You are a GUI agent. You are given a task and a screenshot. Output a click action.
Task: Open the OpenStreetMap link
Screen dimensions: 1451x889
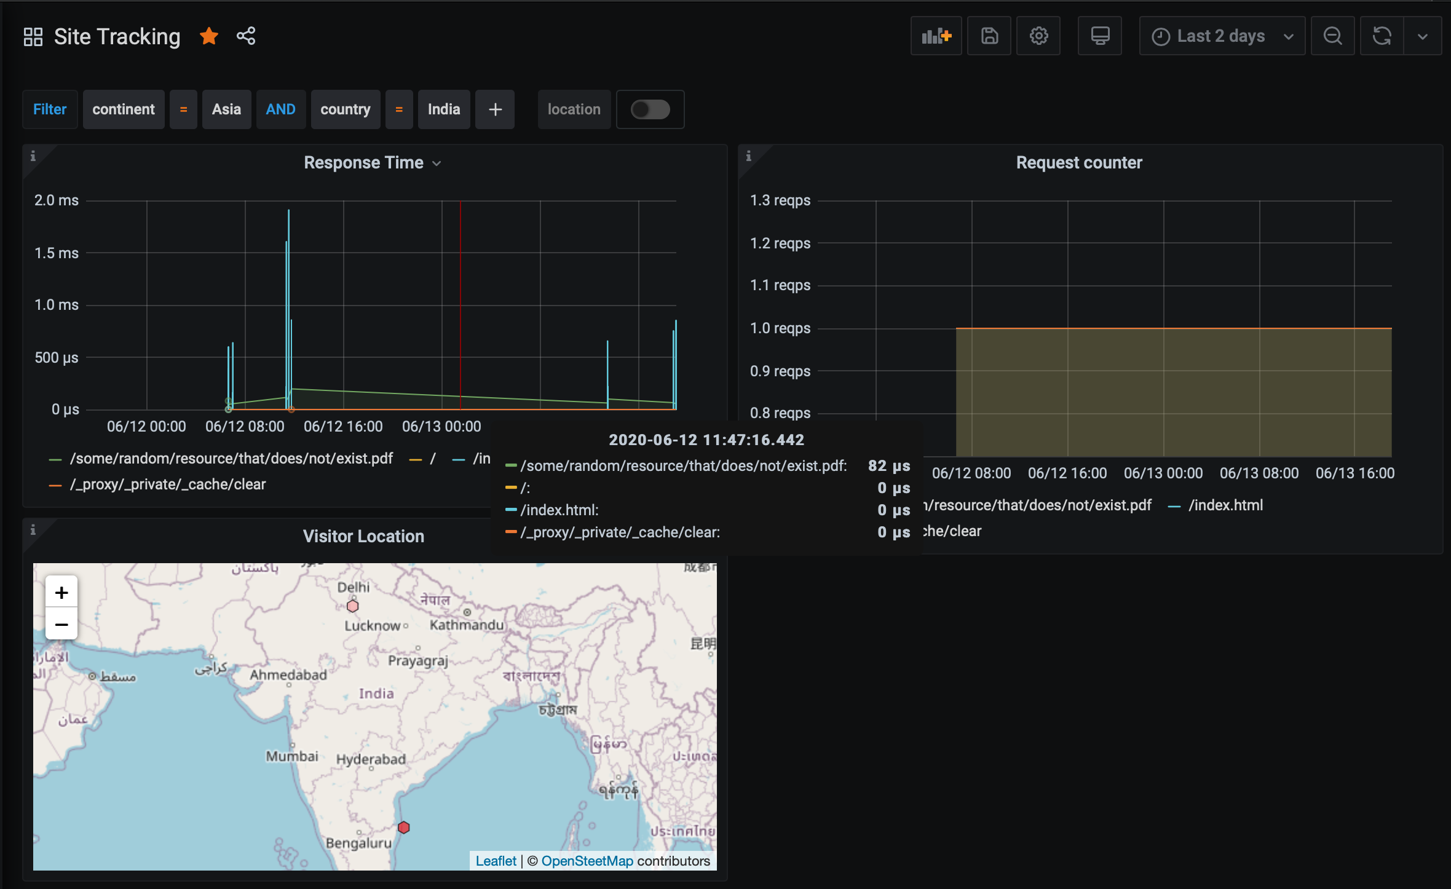coord(587,861)
